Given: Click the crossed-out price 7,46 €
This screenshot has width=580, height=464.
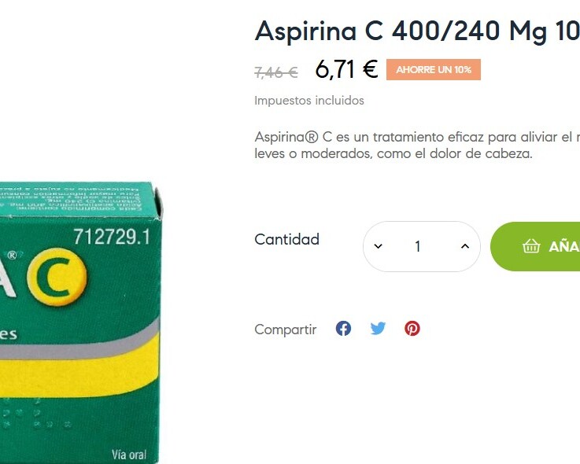Looking at the screenshot, I should pyautogui.click(x=276, y=72).
